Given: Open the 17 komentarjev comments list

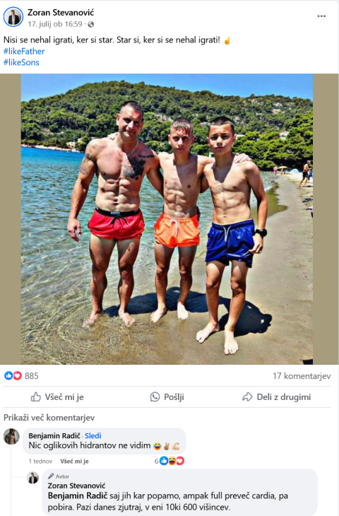Looking at the screenshot, I should 302,376.
